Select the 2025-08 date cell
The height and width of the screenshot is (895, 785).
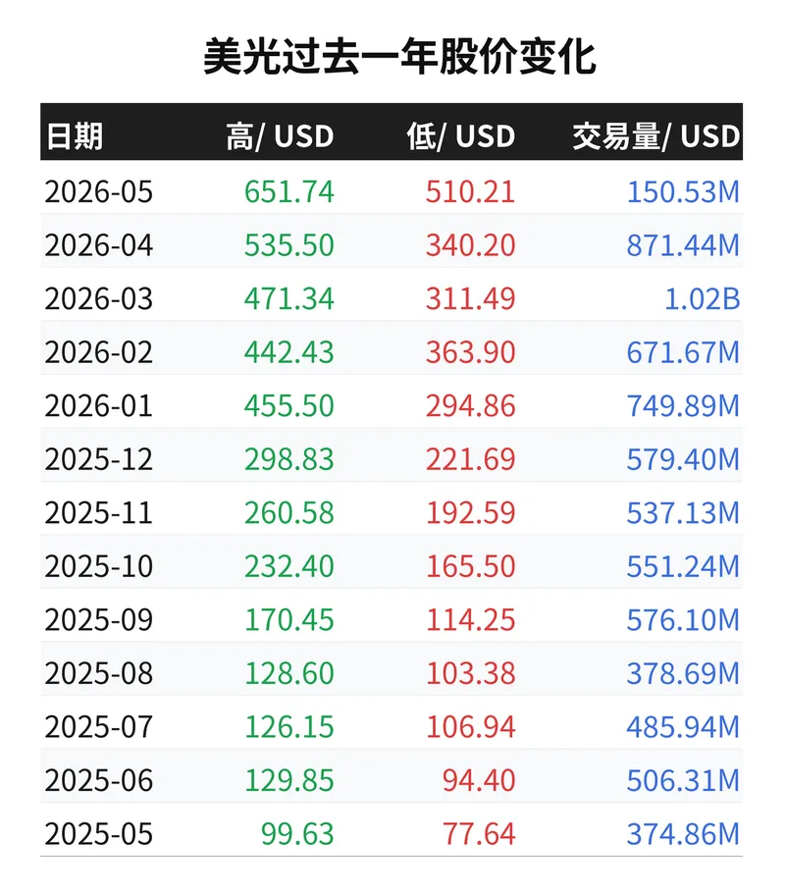tap(99, 673)
